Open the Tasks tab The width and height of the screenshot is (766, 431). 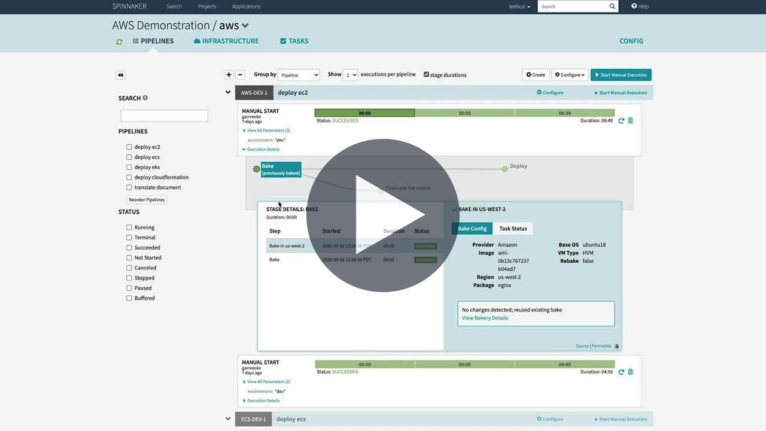(294, 41)
